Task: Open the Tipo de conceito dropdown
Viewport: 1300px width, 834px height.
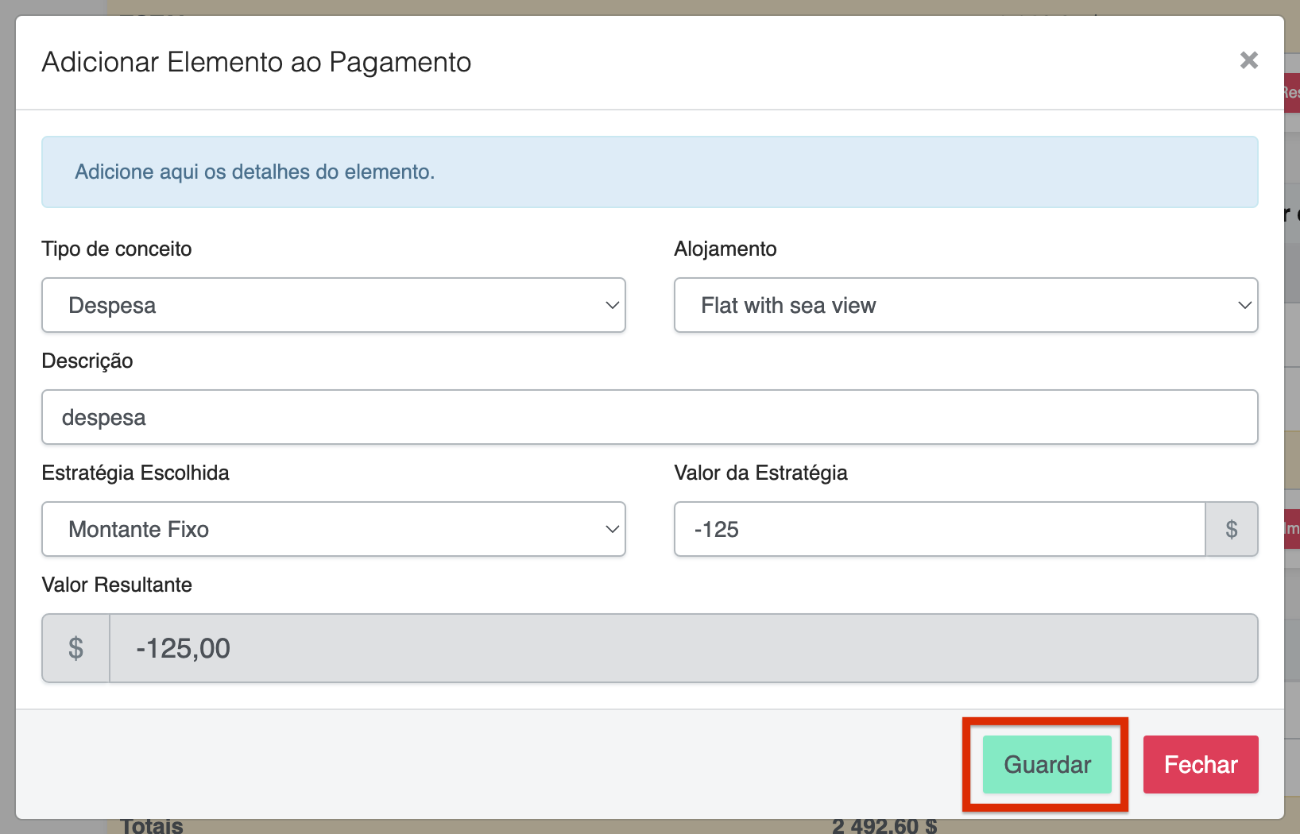Action: point(334,305)
